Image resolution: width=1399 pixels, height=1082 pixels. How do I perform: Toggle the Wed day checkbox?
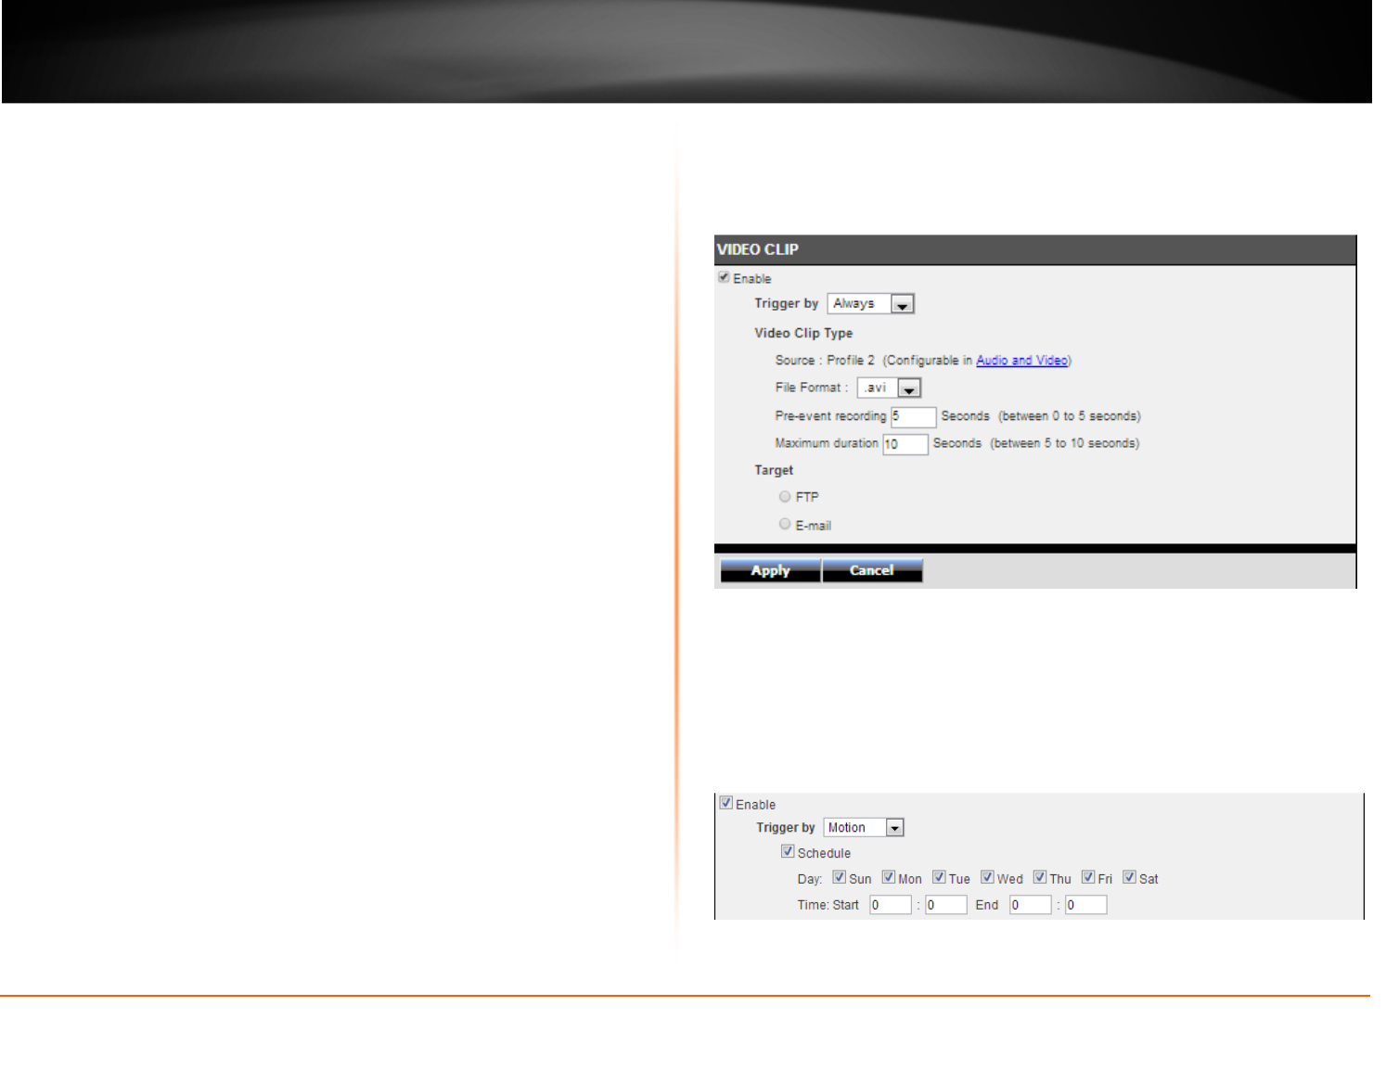tap(988, 877)
